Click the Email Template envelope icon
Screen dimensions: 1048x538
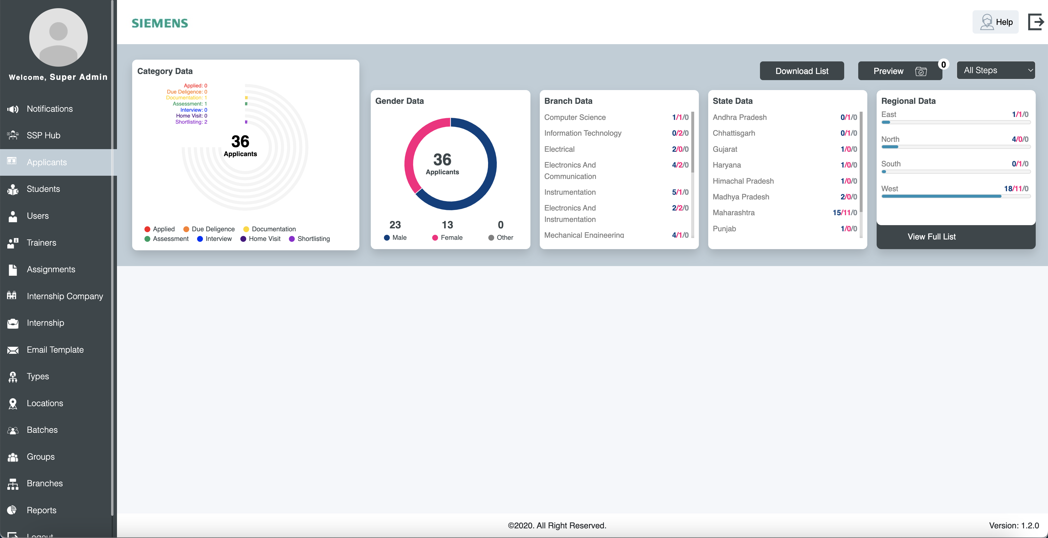point(13,350)
